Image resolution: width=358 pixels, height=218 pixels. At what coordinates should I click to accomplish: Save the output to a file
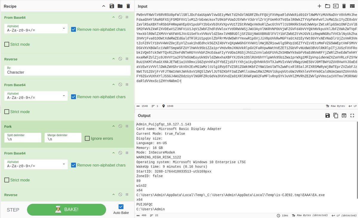328,116
